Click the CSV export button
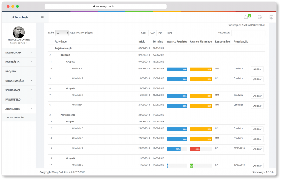281x180 pixels. click(x=152, y=33)
